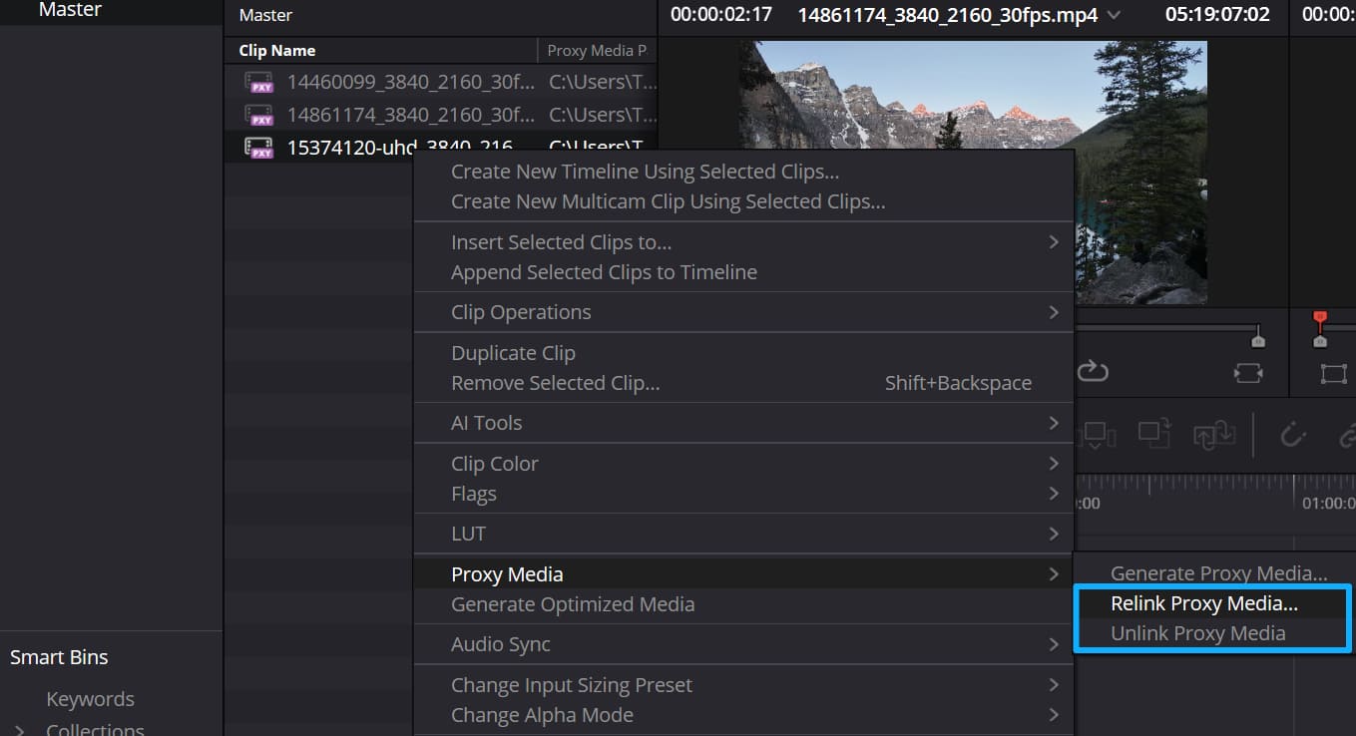Select Duplicate Clip from the context menu
The height and width of the screenshot is (736, 1356).
click(x=513, y=352)
